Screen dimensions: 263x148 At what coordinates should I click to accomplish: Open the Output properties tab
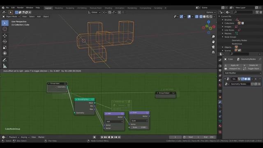(x=220, y=71)
